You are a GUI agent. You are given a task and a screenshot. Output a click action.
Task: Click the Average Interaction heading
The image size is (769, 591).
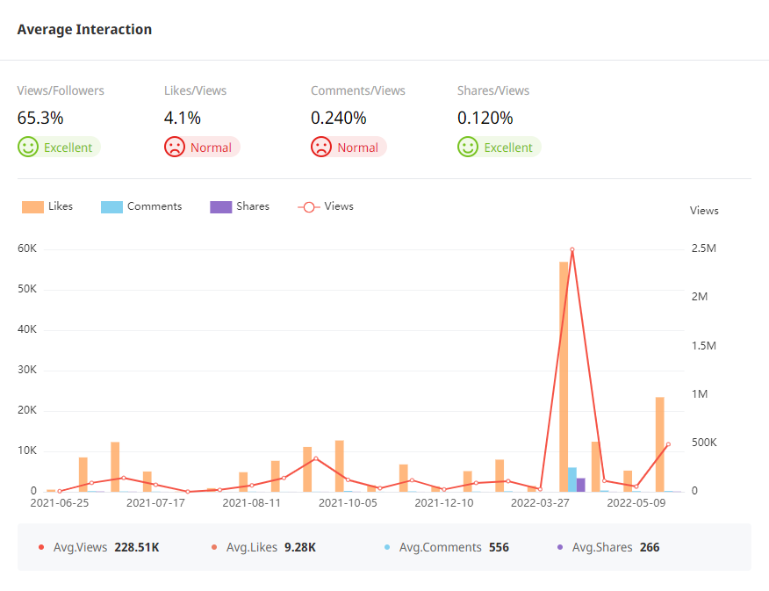84,30
